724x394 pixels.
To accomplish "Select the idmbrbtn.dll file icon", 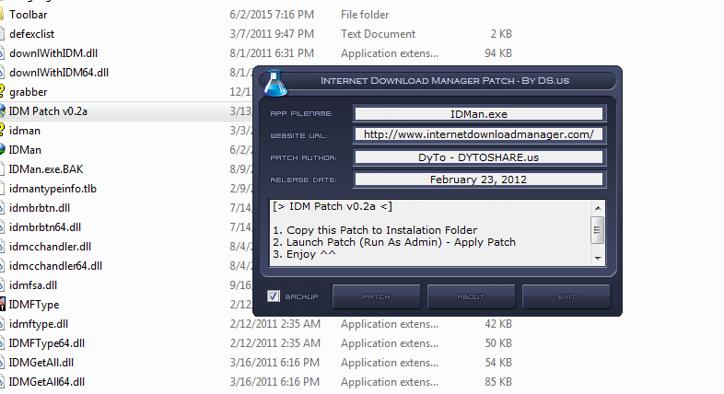I will 2,208.
